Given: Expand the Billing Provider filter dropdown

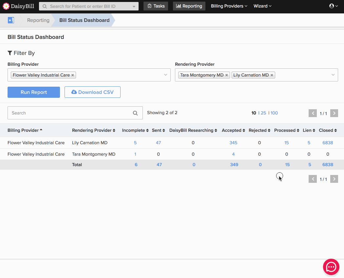Looking at the screenshot, I should coord(166,75).
